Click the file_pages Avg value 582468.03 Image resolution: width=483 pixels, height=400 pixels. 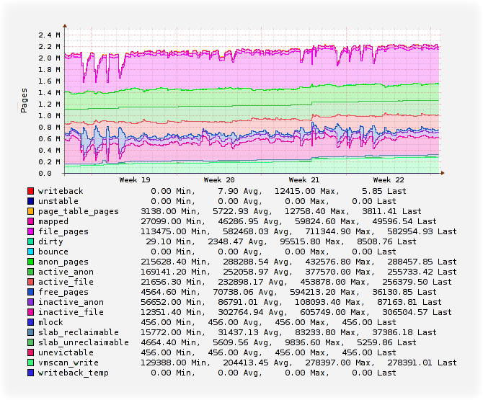tap(246, 231)
